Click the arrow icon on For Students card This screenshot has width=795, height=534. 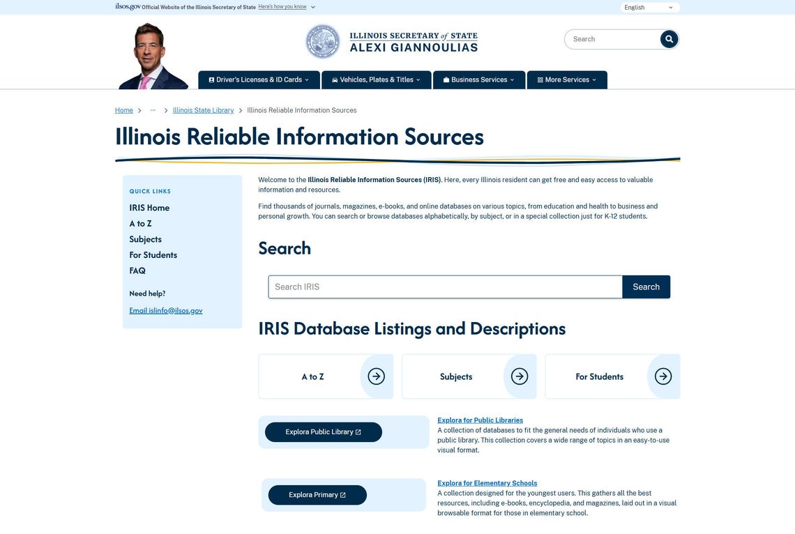(x=663, y=376)
